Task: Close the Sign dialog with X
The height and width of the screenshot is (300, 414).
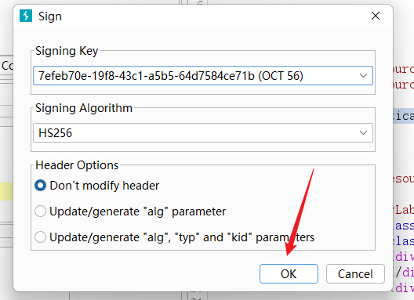Action: click(375, 16)
